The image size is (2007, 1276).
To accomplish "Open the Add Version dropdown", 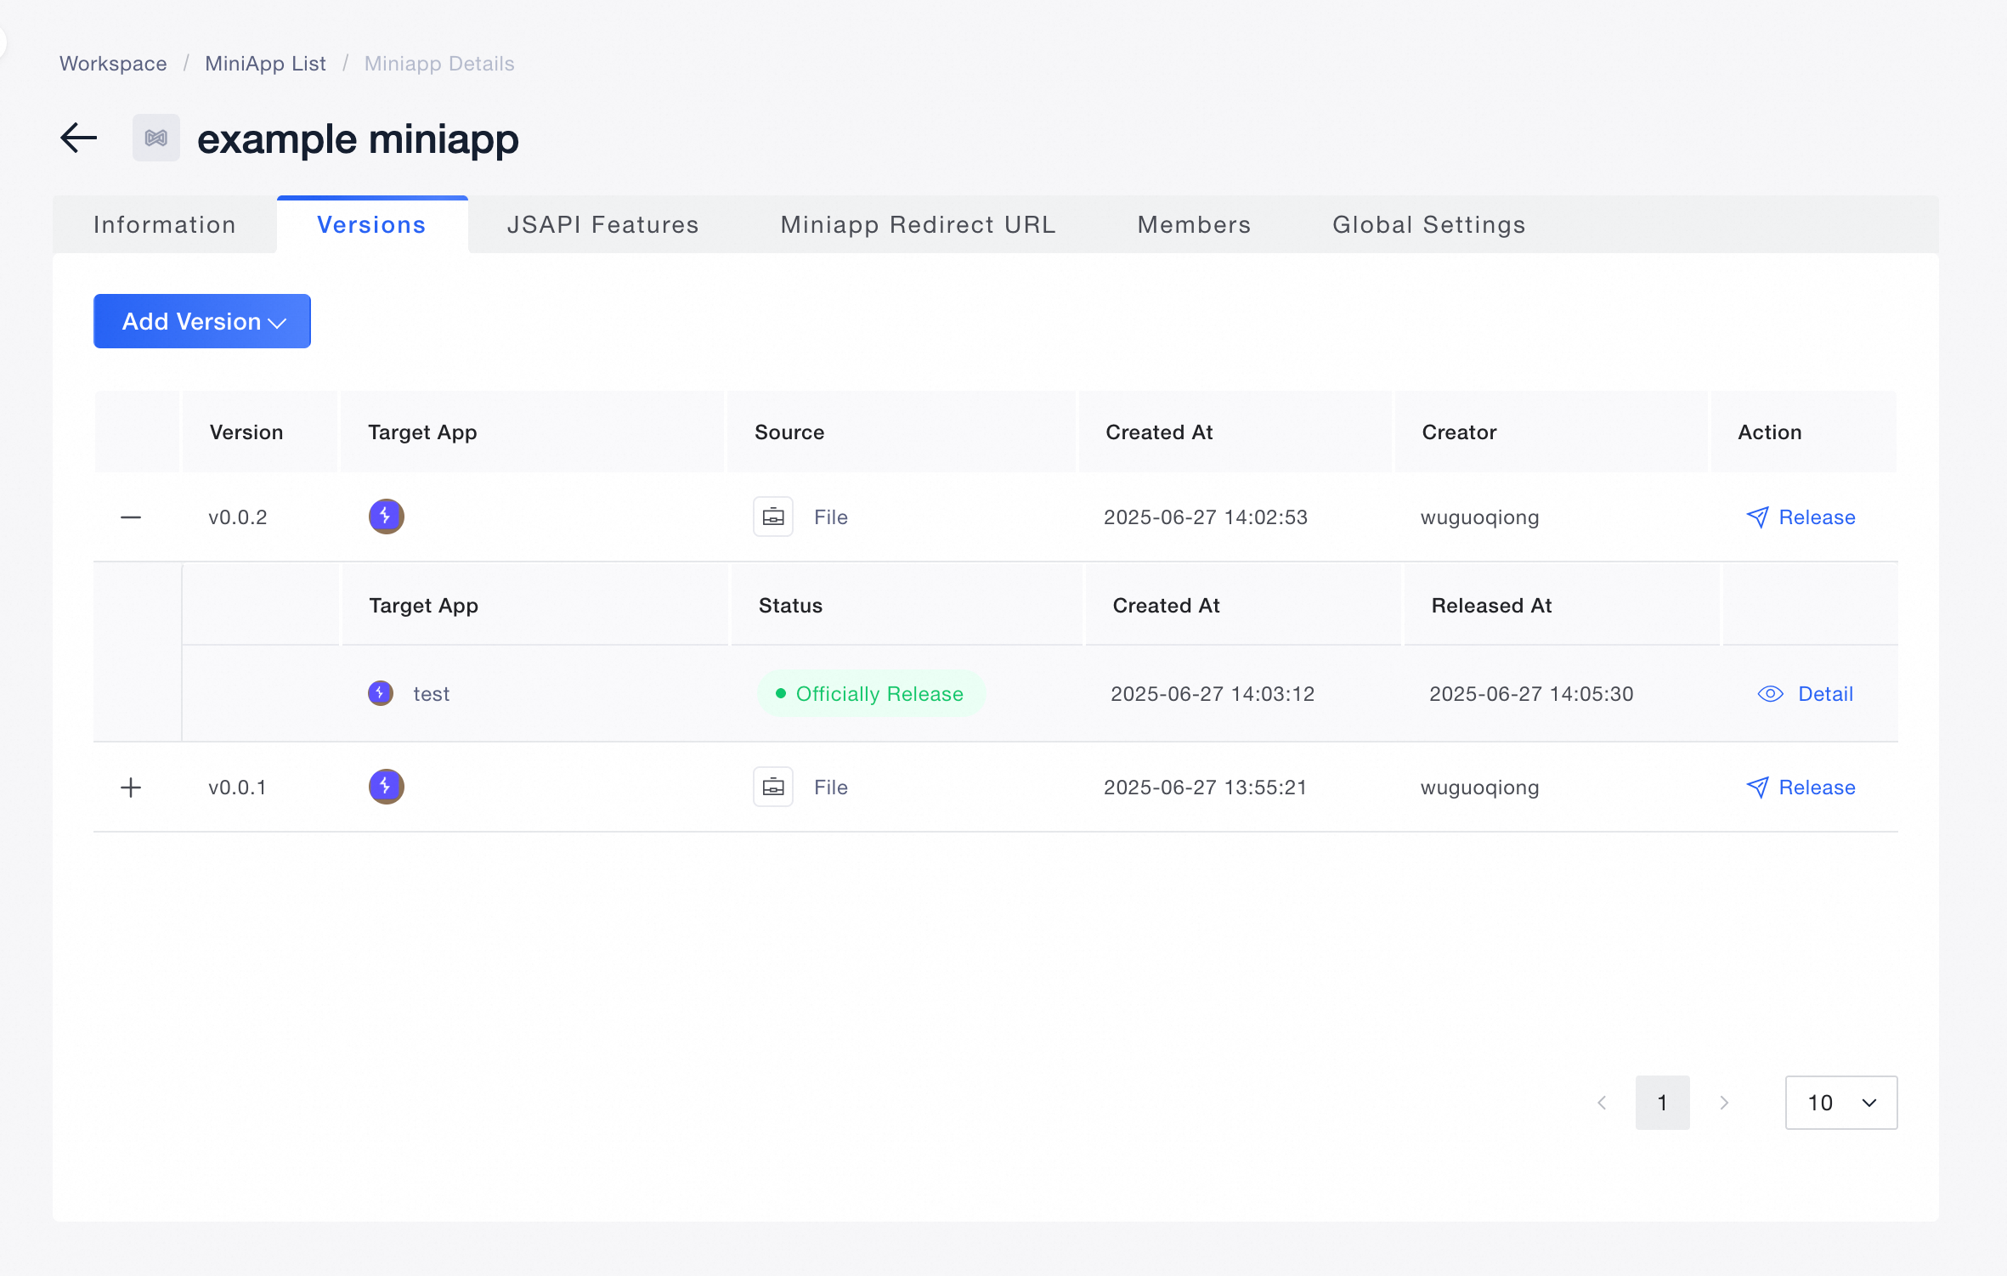I will 202,321.
